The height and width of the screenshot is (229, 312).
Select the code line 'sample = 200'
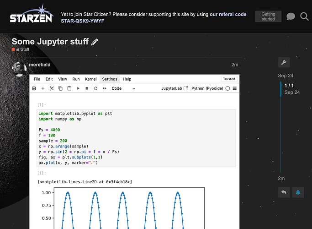(53, 141)
